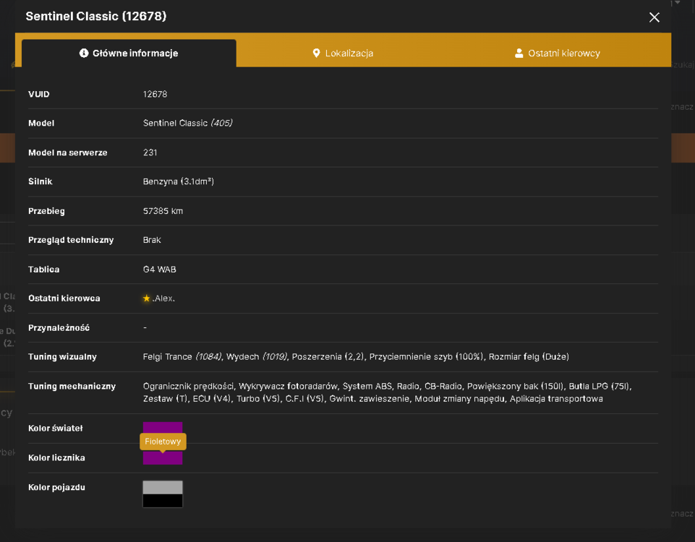Click the purple Kolor licznika swatch

pyautogui.click(x=163, y=458)
